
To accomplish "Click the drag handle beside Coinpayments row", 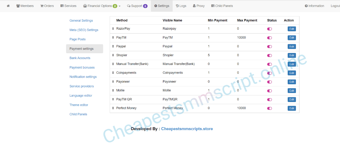I will tap(113, 73).
